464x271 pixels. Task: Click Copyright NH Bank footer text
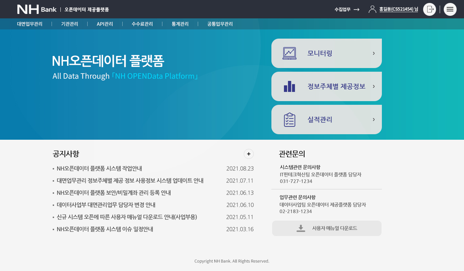point(232,261)
